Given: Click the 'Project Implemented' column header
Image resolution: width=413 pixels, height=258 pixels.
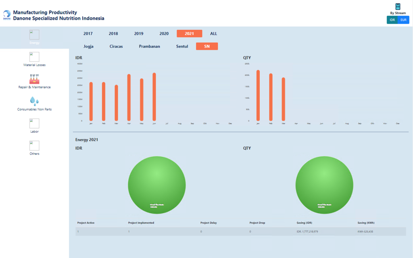Looking at the screenshot, I should pyautogui.click(x=141, y=223).
